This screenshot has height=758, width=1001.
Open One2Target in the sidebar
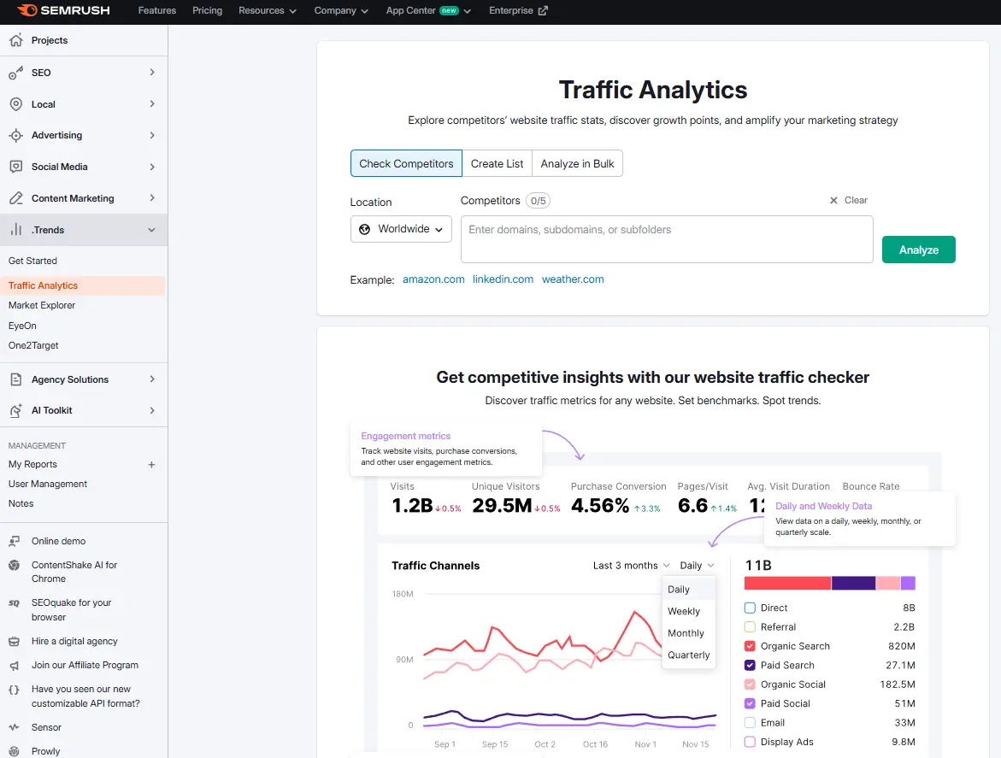[33, 346]
